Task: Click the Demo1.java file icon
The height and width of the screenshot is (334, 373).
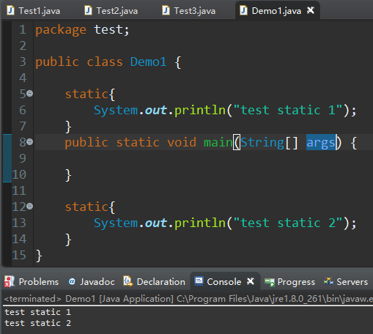Action: tap(243, 11)
